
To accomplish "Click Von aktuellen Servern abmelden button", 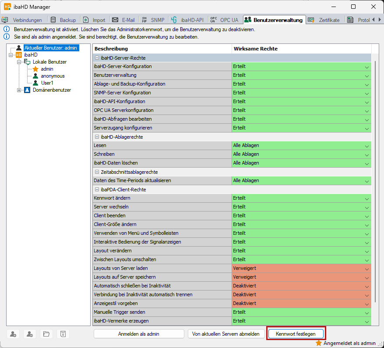I will tap(227, 334).
